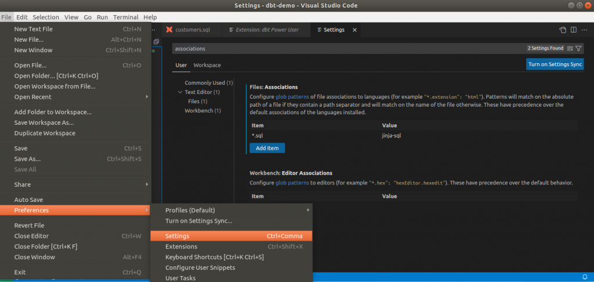594x282 pixels.
Task: Choose Close Folder entry
Action: coord(75,247)
